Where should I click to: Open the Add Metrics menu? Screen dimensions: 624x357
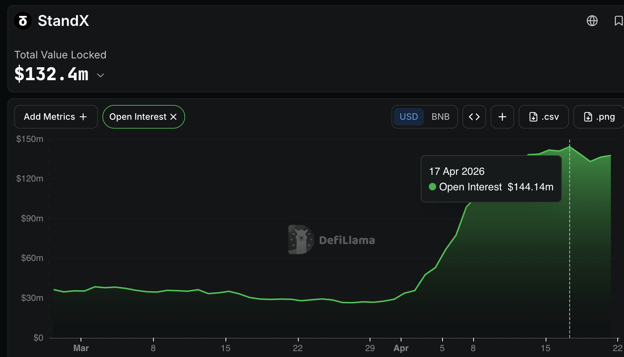pyautogui.click(x=56, y=117)
